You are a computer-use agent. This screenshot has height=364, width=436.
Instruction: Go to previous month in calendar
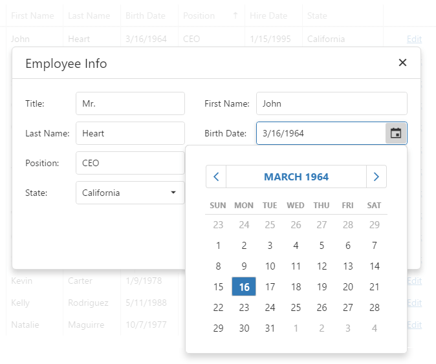(216, 177)
